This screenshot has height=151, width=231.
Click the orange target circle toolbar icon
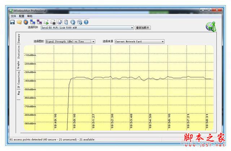26,22
